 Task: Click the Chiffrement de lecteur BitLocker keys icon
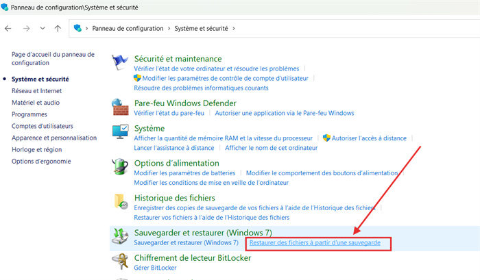[x=120, y=261]
